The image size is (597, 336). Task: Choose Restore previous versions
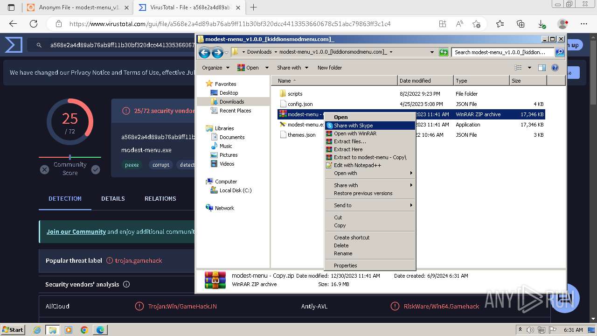coord(370,193)
